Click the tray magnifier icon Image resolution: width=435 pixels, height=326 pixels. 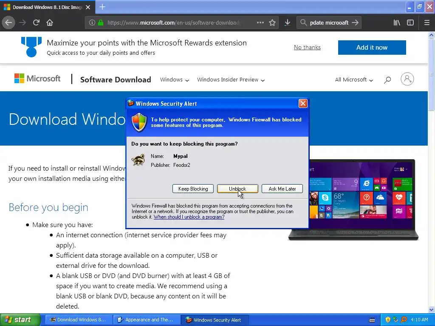click(404, 320)
